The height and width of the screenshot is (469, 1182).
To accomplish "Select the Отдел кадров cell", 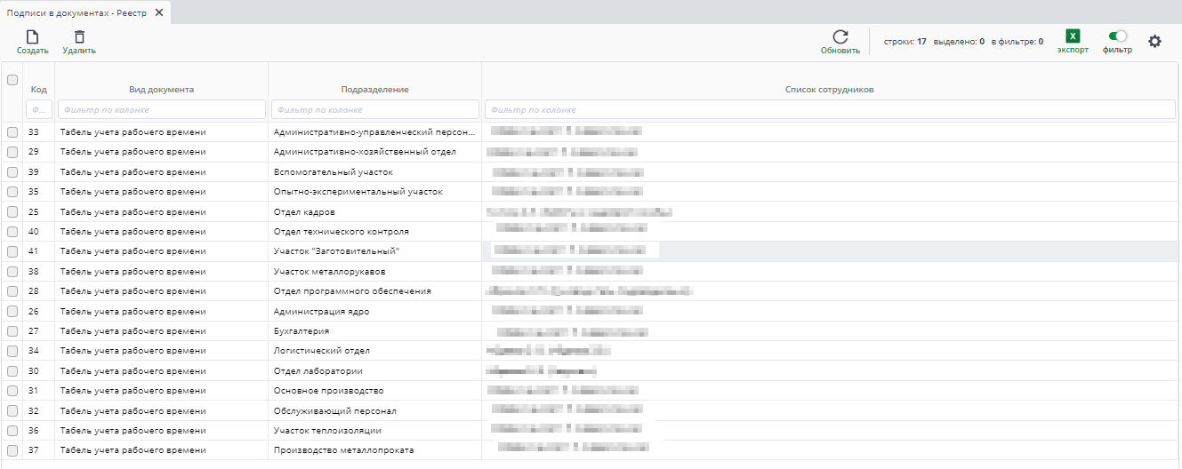I will [x=375, y=212].
